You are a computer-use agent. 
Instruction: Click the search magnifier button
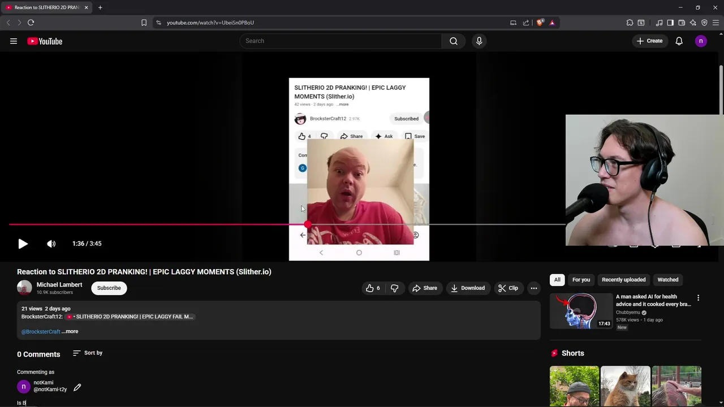[454, 41]
